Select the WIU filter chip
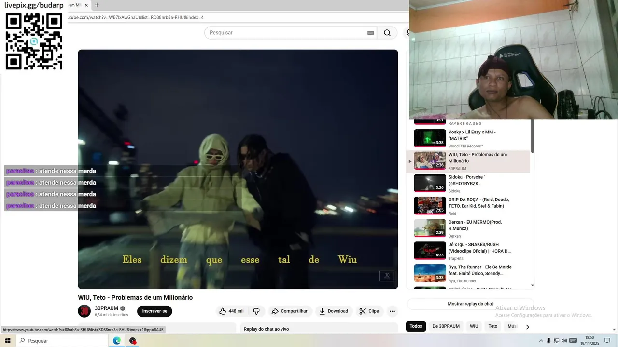 click(474, 326)
